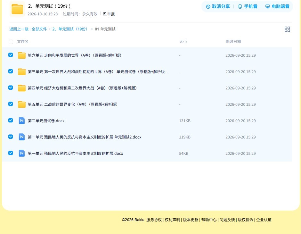
Task: Uncheck the 第三单元 folder checkbox
Action: [11, 71]
